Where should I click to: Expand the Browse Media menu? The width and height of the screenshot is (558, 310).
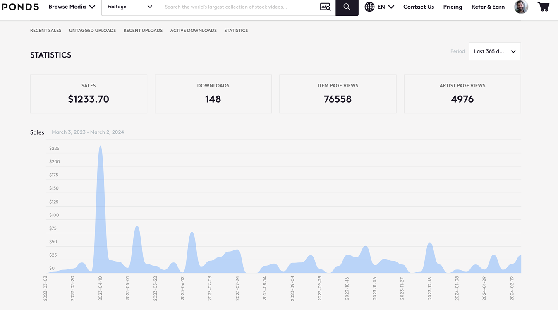[72, 7]
